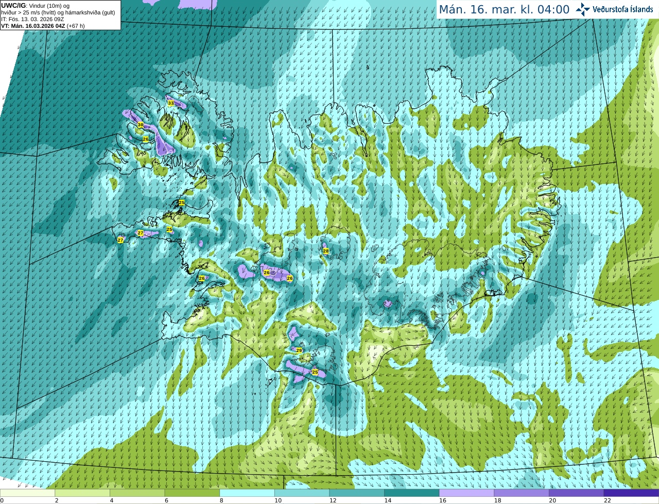Pick the 16–18 m/s light purple swatch

point(466,493)
